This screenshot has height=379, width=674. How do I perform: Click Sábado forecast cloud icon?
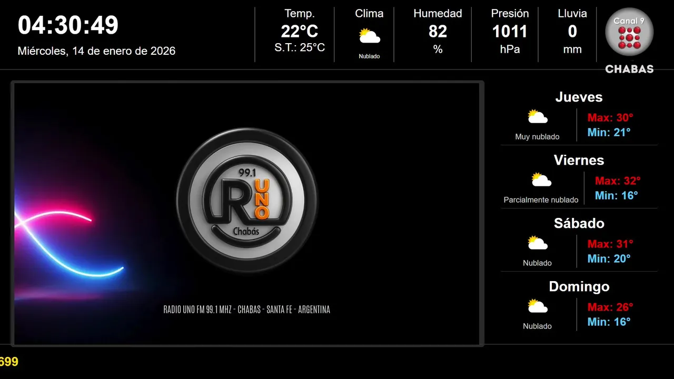pos(538,243)
